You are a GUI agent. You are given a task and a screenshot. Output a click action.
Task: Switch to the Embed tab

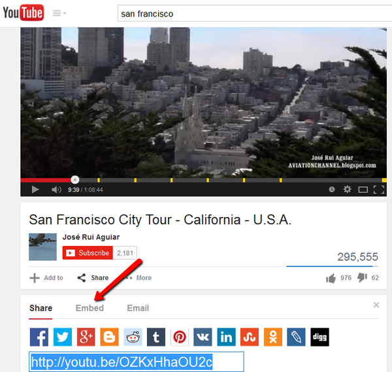[x=90, y=308]
